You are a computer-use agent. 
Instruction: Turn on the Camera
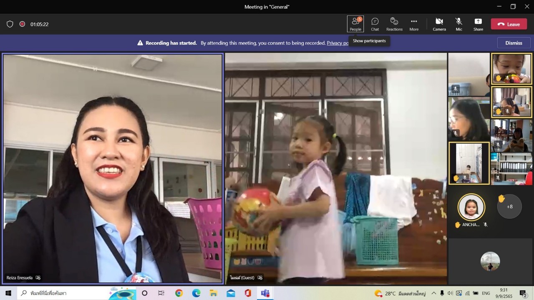tap(439, 24)
